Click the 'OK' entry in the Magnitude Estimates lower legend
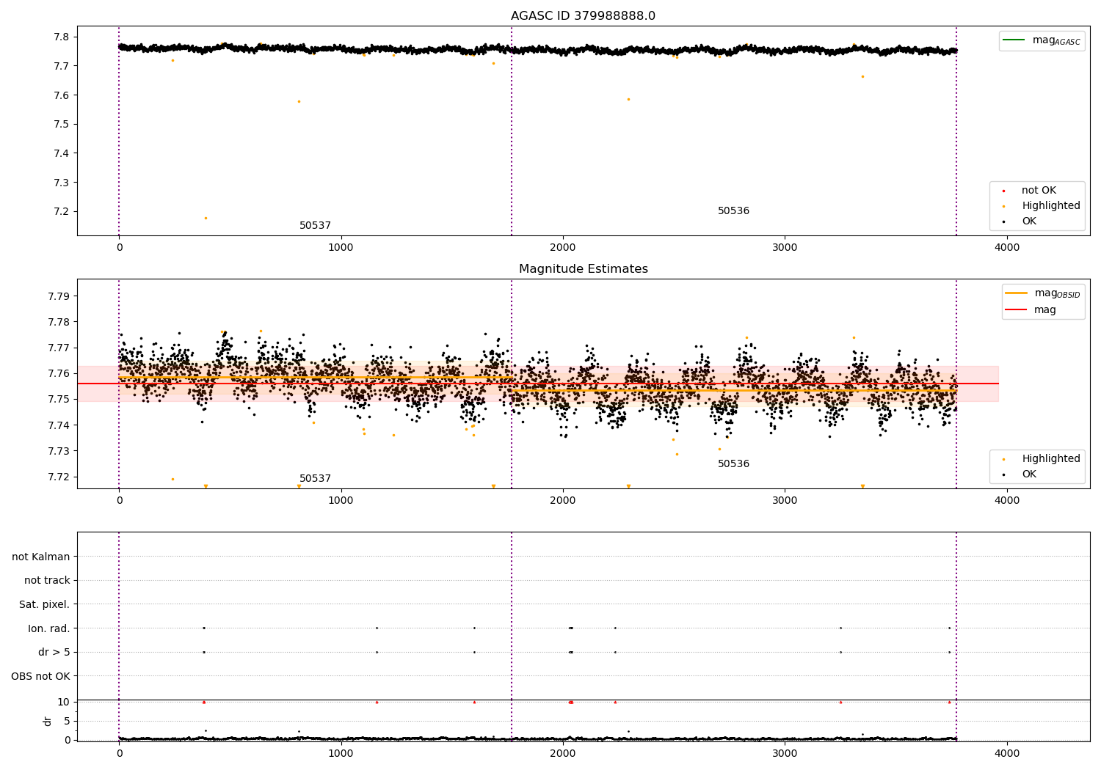This screenshot has width=1101, height=770. pyautogui.click(x=1029, y=474)
